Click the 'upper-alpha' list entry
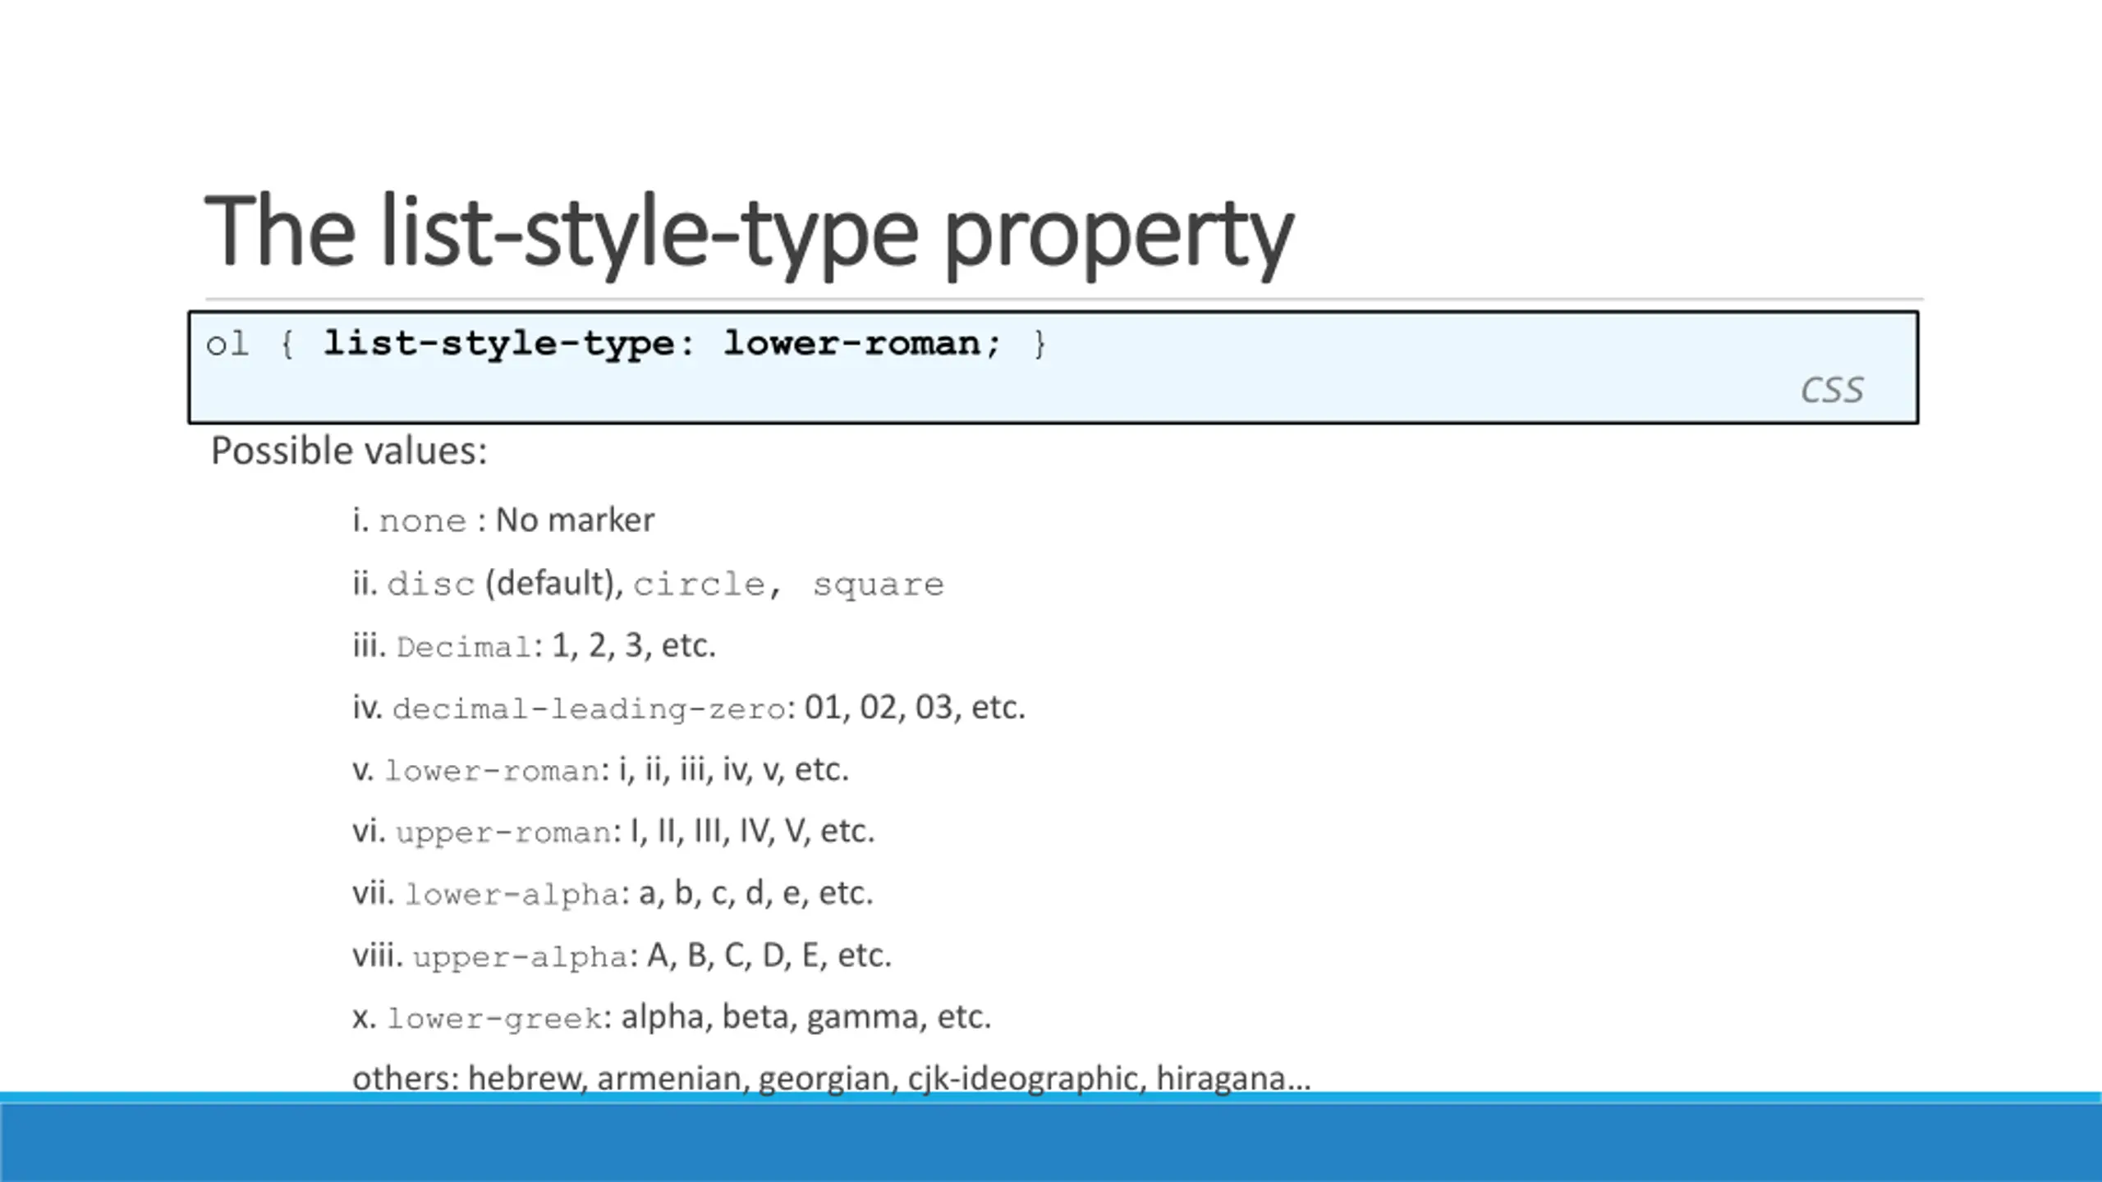The image size is (2102, 1182). (520, 956)
